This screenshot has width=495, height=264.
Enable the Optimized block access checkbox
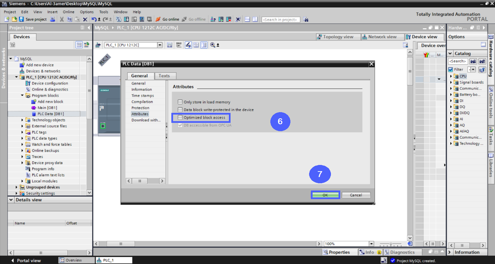pos(180,117)
